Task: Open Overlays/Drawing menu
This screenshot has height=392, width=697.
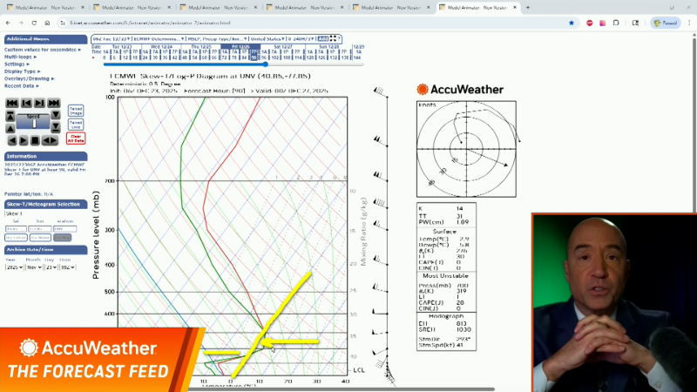Action: [x=28, y=78]
